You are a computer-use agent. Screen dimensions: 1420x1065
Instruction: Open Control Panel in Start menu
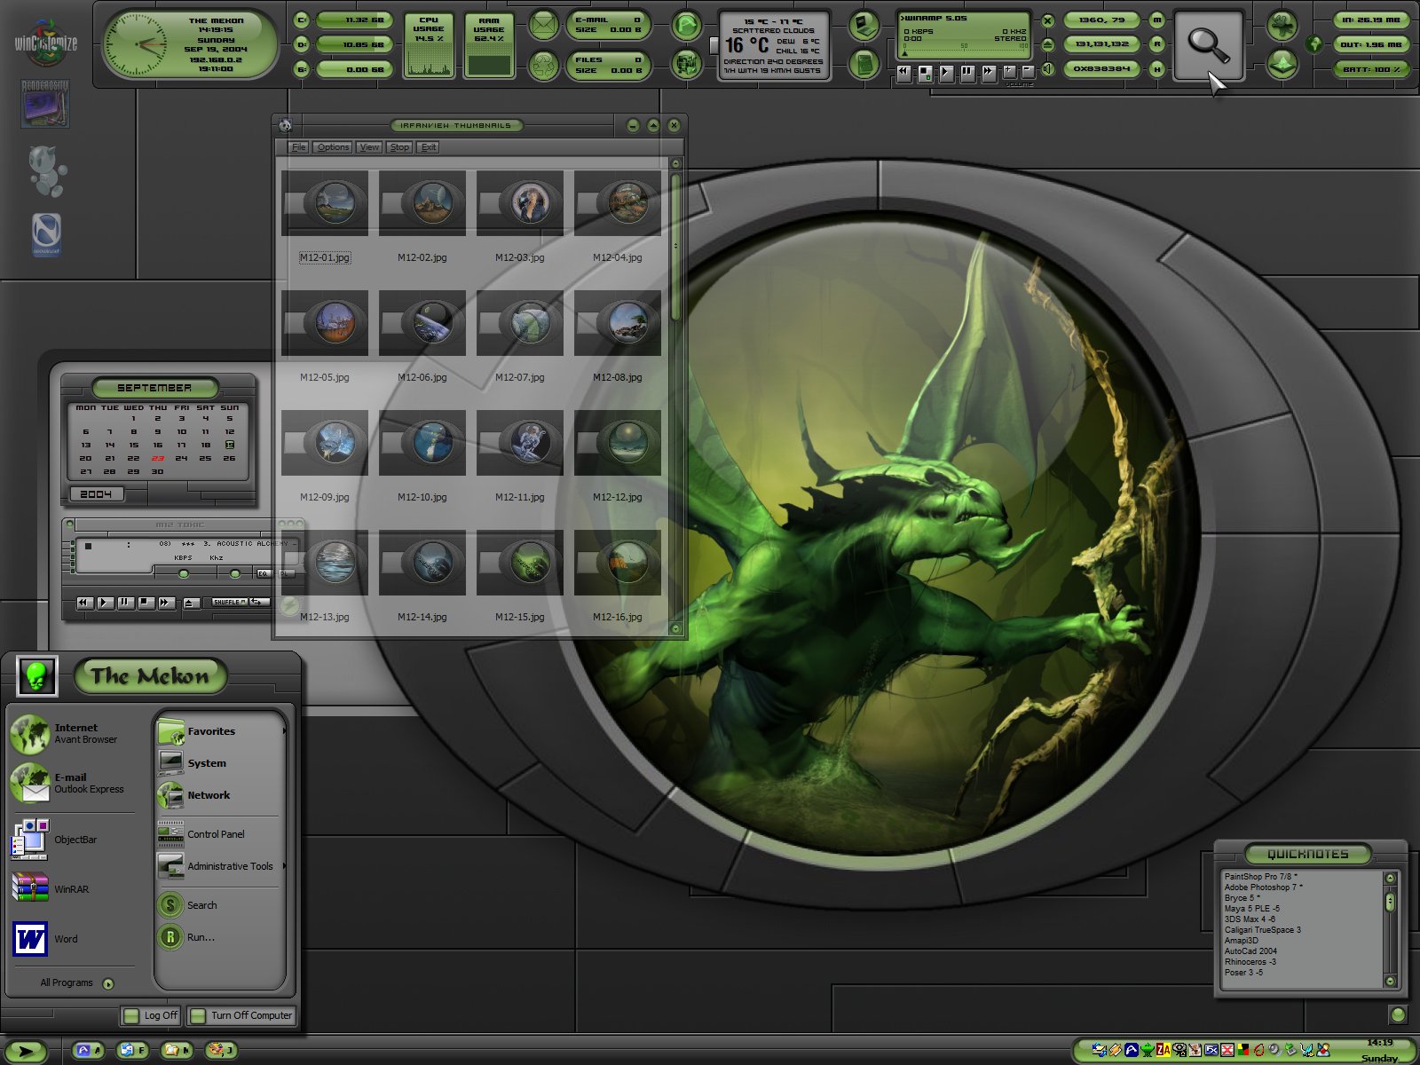click(221, 834)
